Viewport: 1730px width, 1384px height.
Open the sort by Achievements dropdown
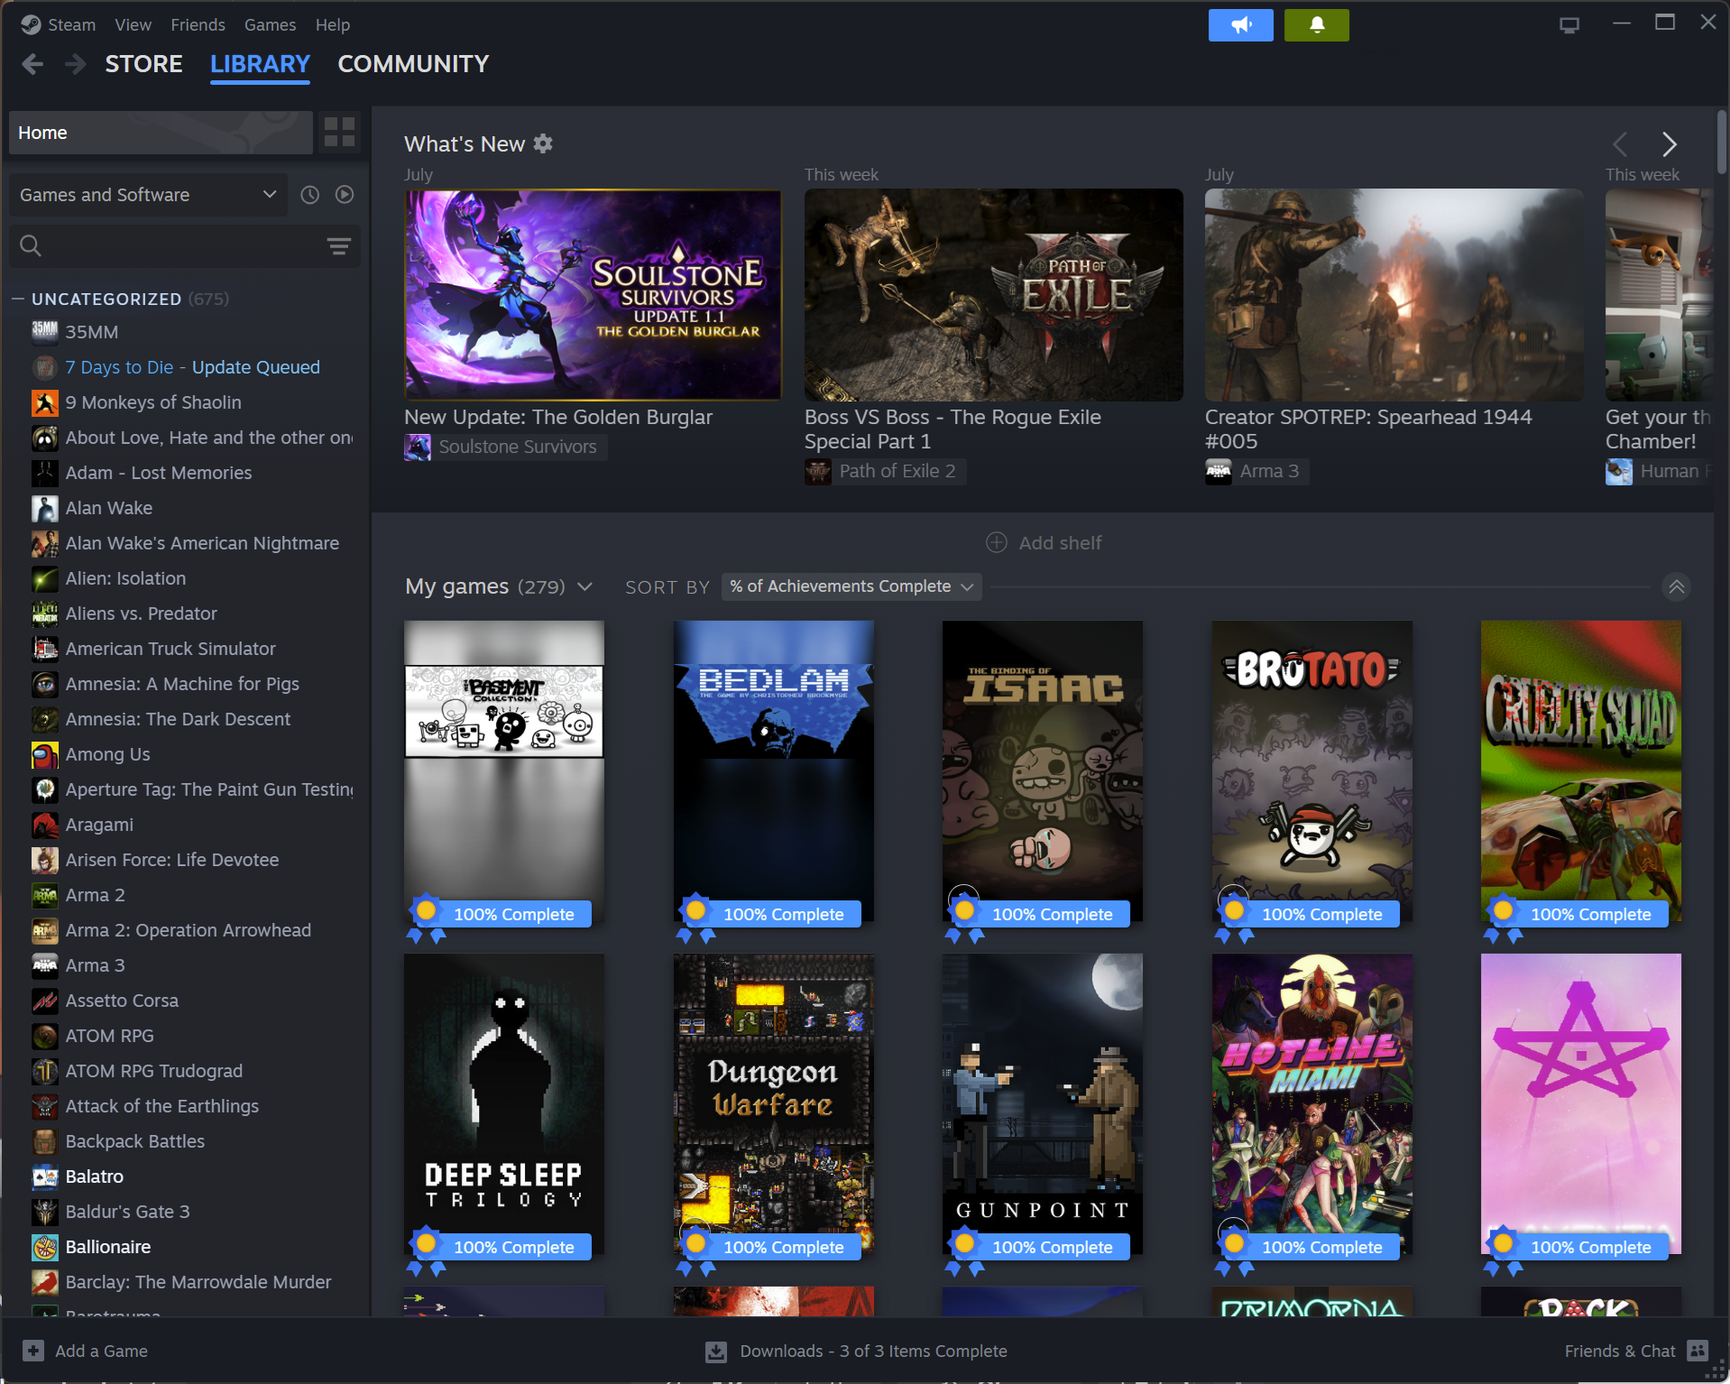(851, 586)
